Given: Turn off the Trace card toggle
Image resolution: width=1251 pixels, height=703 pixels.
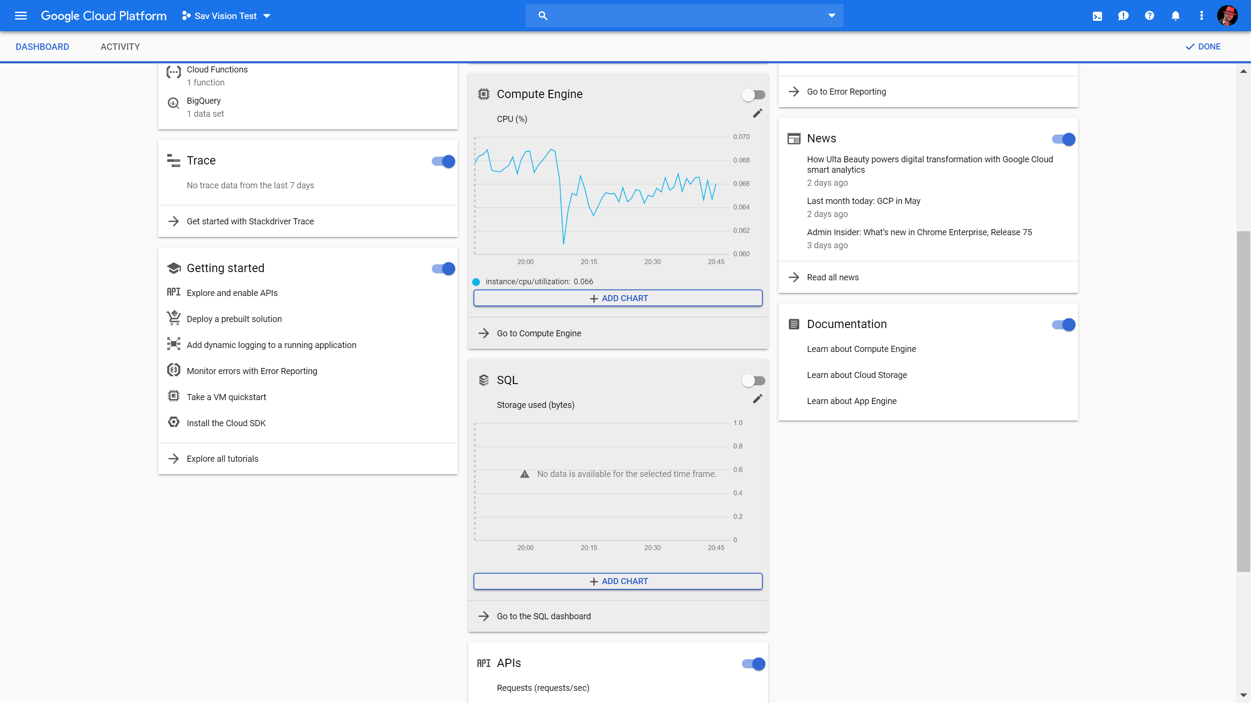Looking at the screenshot, I should click(443, 161).
